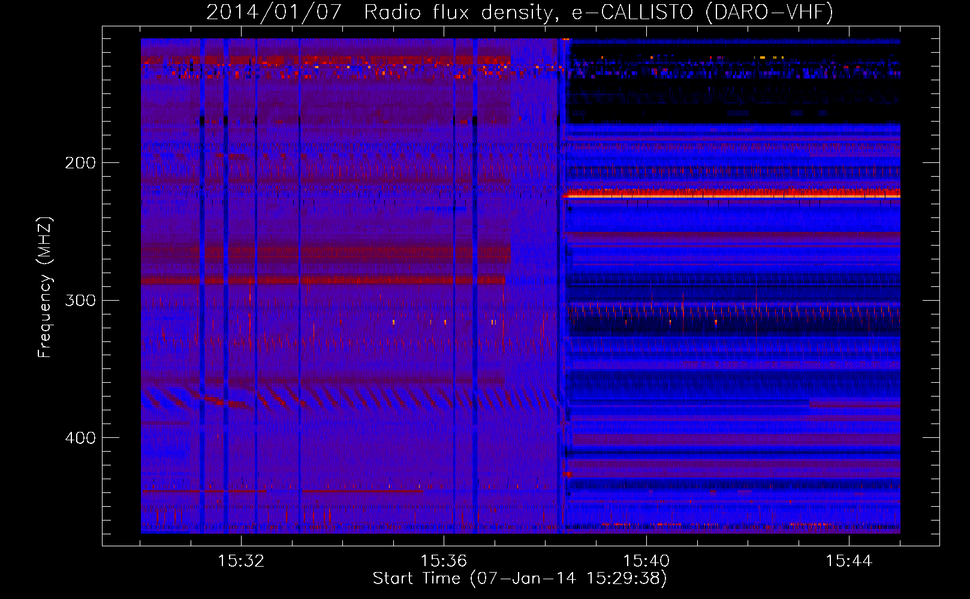Screen dimensions: 970x599
Task: Click the 15:44 time axis label
Action: [x=849, y=561]
